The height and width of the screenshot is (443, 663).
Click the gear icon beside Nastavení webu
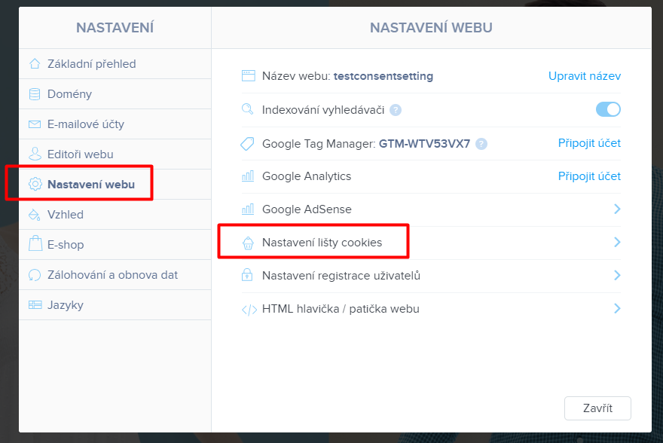(x=35, y=185)
